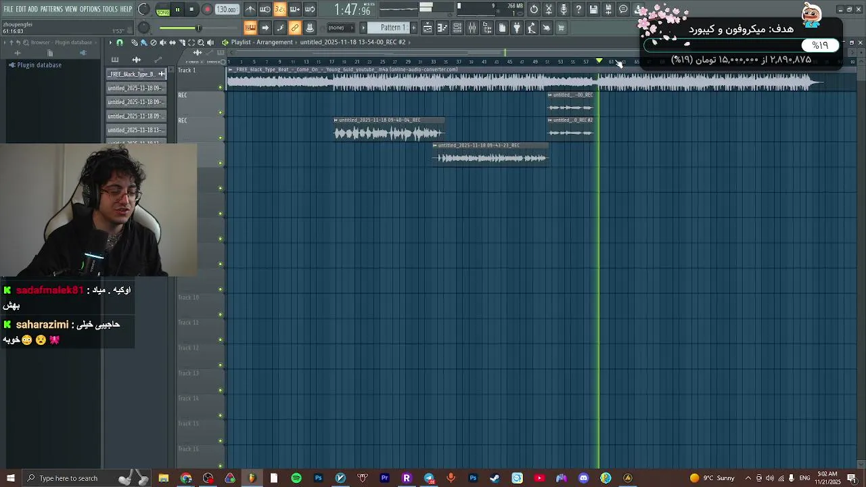
Task: Select the playlist Paint brush tool
Action: [x=143, y=43]
